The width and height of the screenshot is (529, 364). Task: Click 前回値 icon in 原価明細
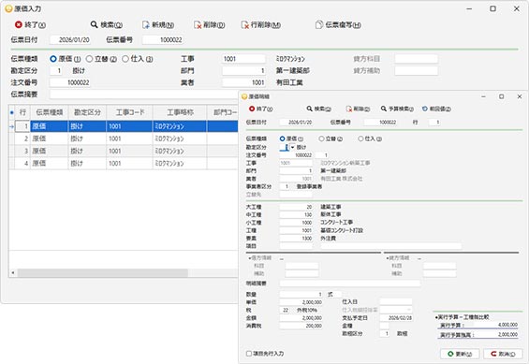pos(425,109)
